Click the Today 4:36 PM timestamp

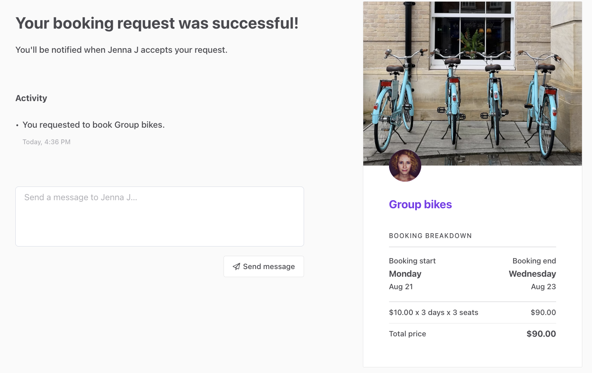[46, 142]
